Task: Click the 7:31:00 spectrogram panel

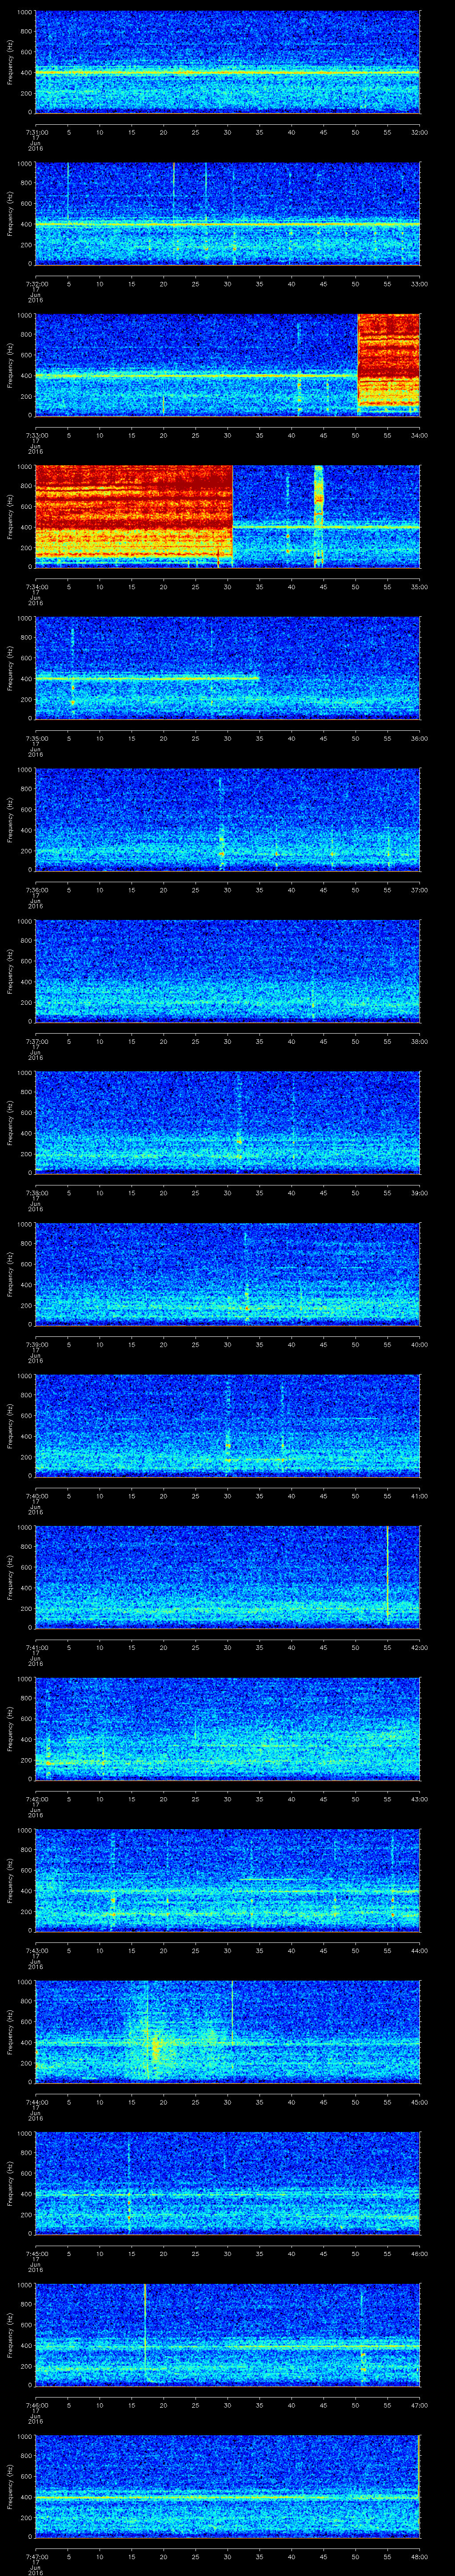Action: pyautogui.click(x=227, y=62)
